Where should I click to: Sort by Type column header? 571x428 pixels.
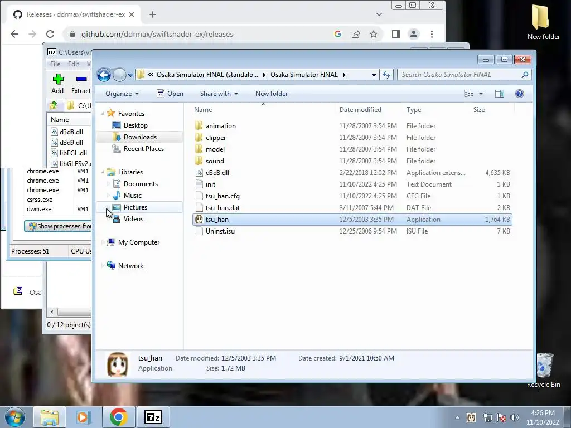point(414,110)
